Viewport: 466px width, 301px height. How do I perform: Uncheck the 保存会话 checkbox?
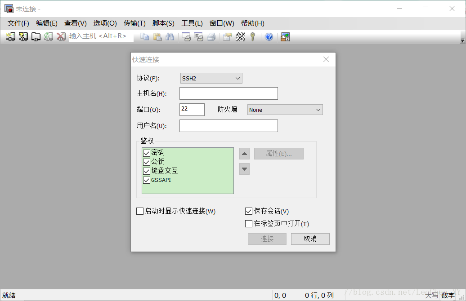[248, 211]
